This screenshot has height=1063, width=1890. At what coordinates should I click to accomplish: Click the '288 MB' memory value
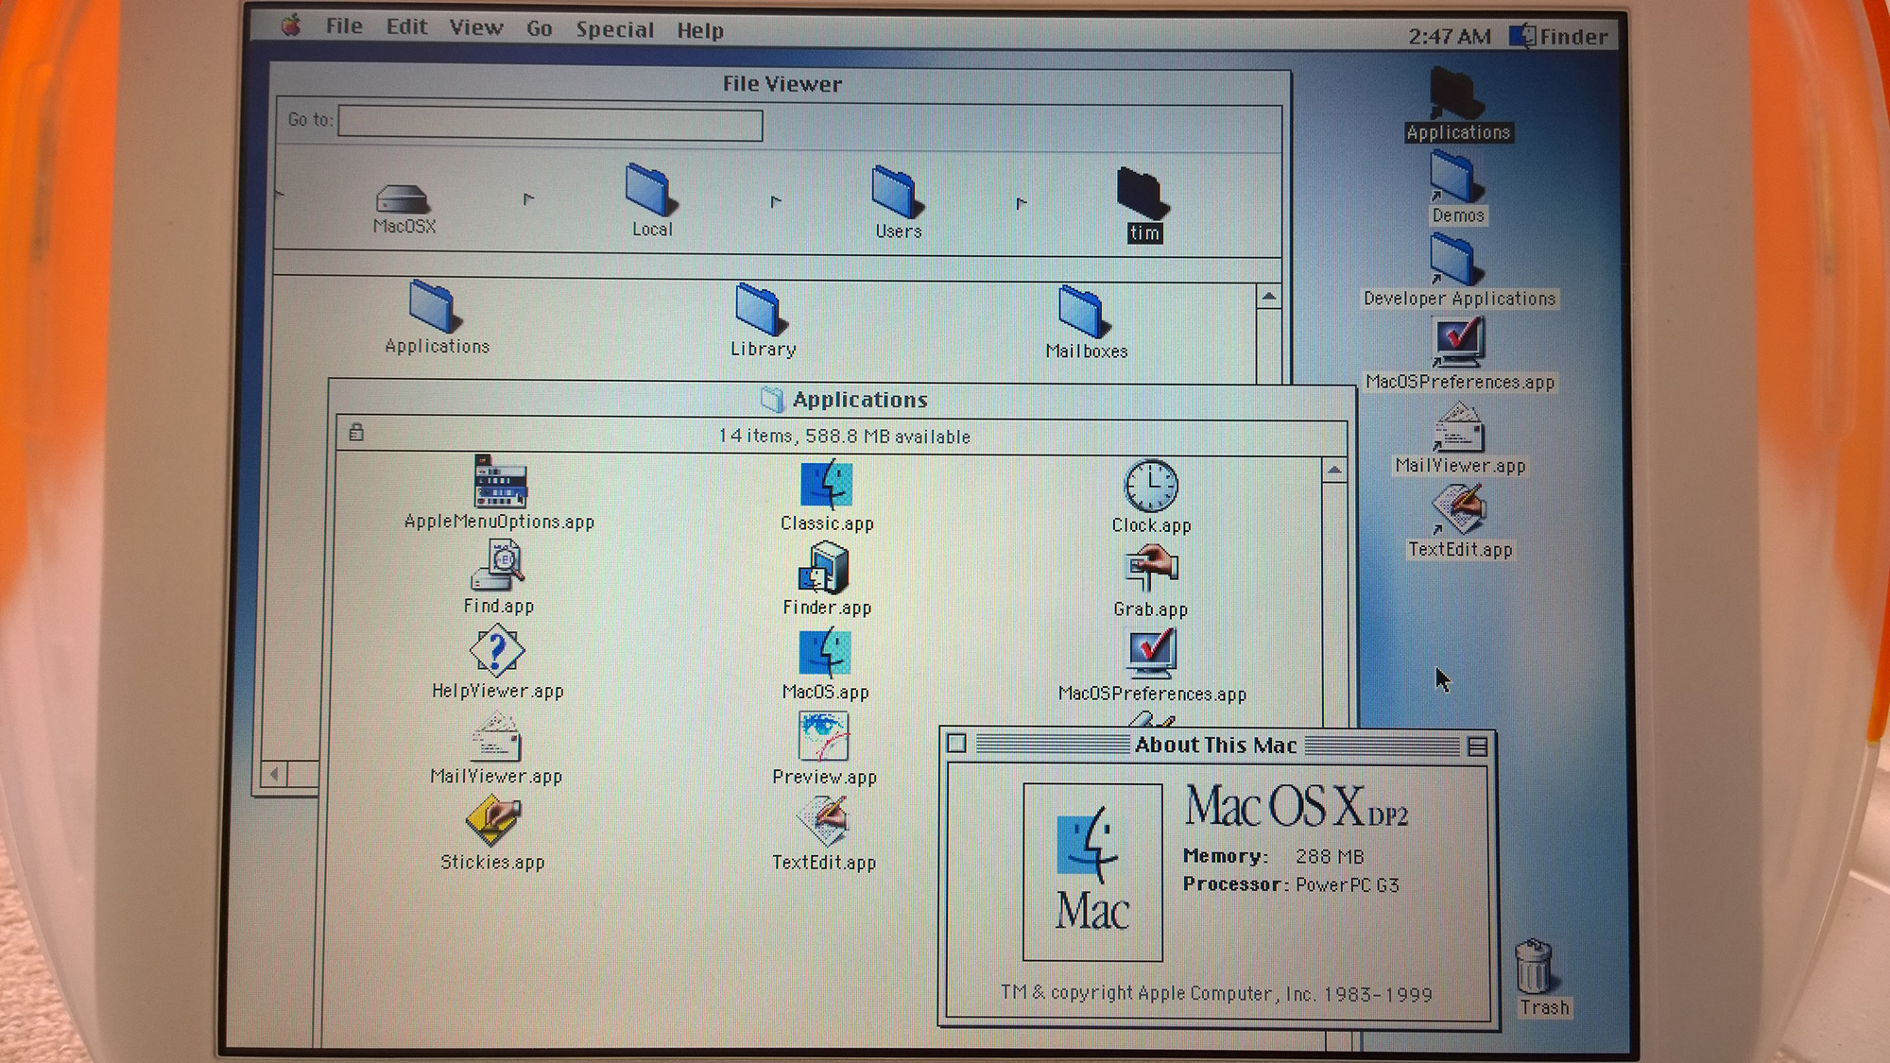1329,857
